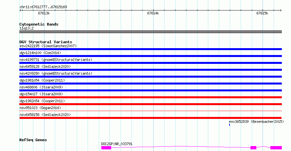Viewport: 291px width, 151px height.
Task: Click the left arrow end of the ruler
Action: 21,10
